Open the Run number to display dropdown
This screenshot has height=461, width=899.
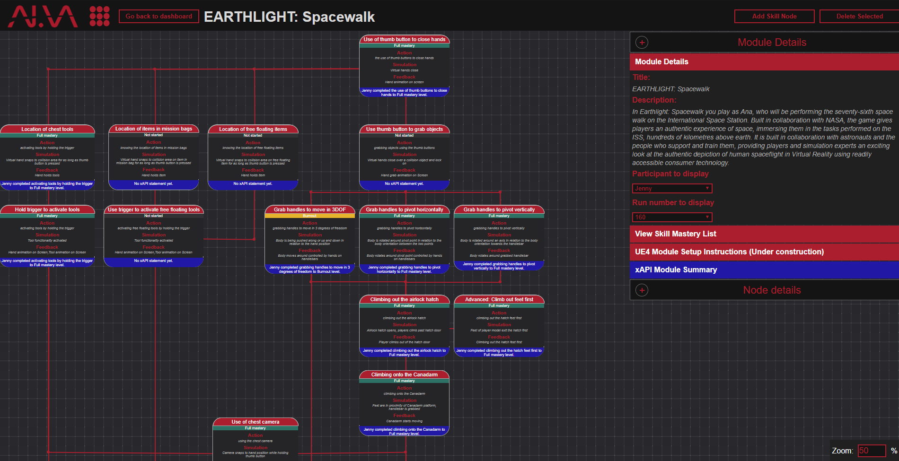672,217
